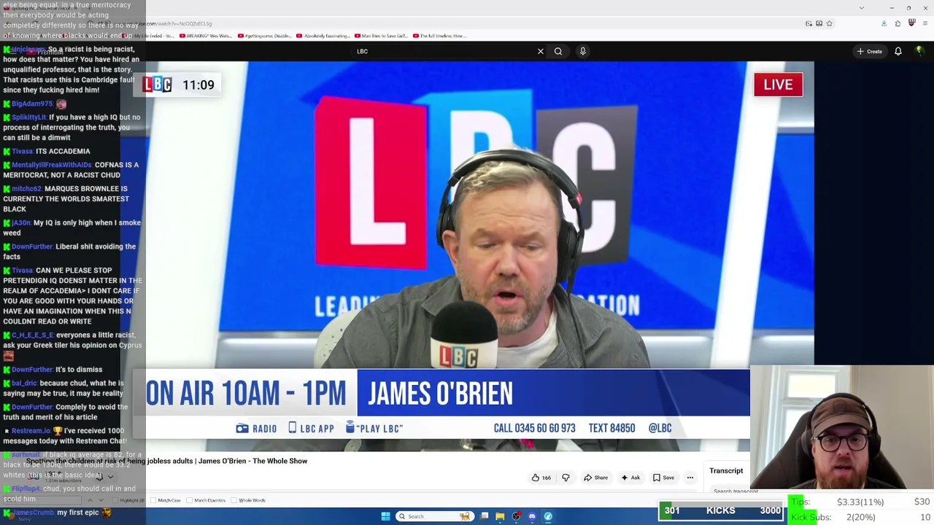Enable the Match Case checkbox
Image resolution: width=934 pixels, height=525 pixels.
pos(166,500)
